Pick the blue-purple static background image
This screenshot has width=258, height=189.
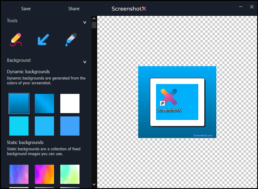[x=19, y=174]
